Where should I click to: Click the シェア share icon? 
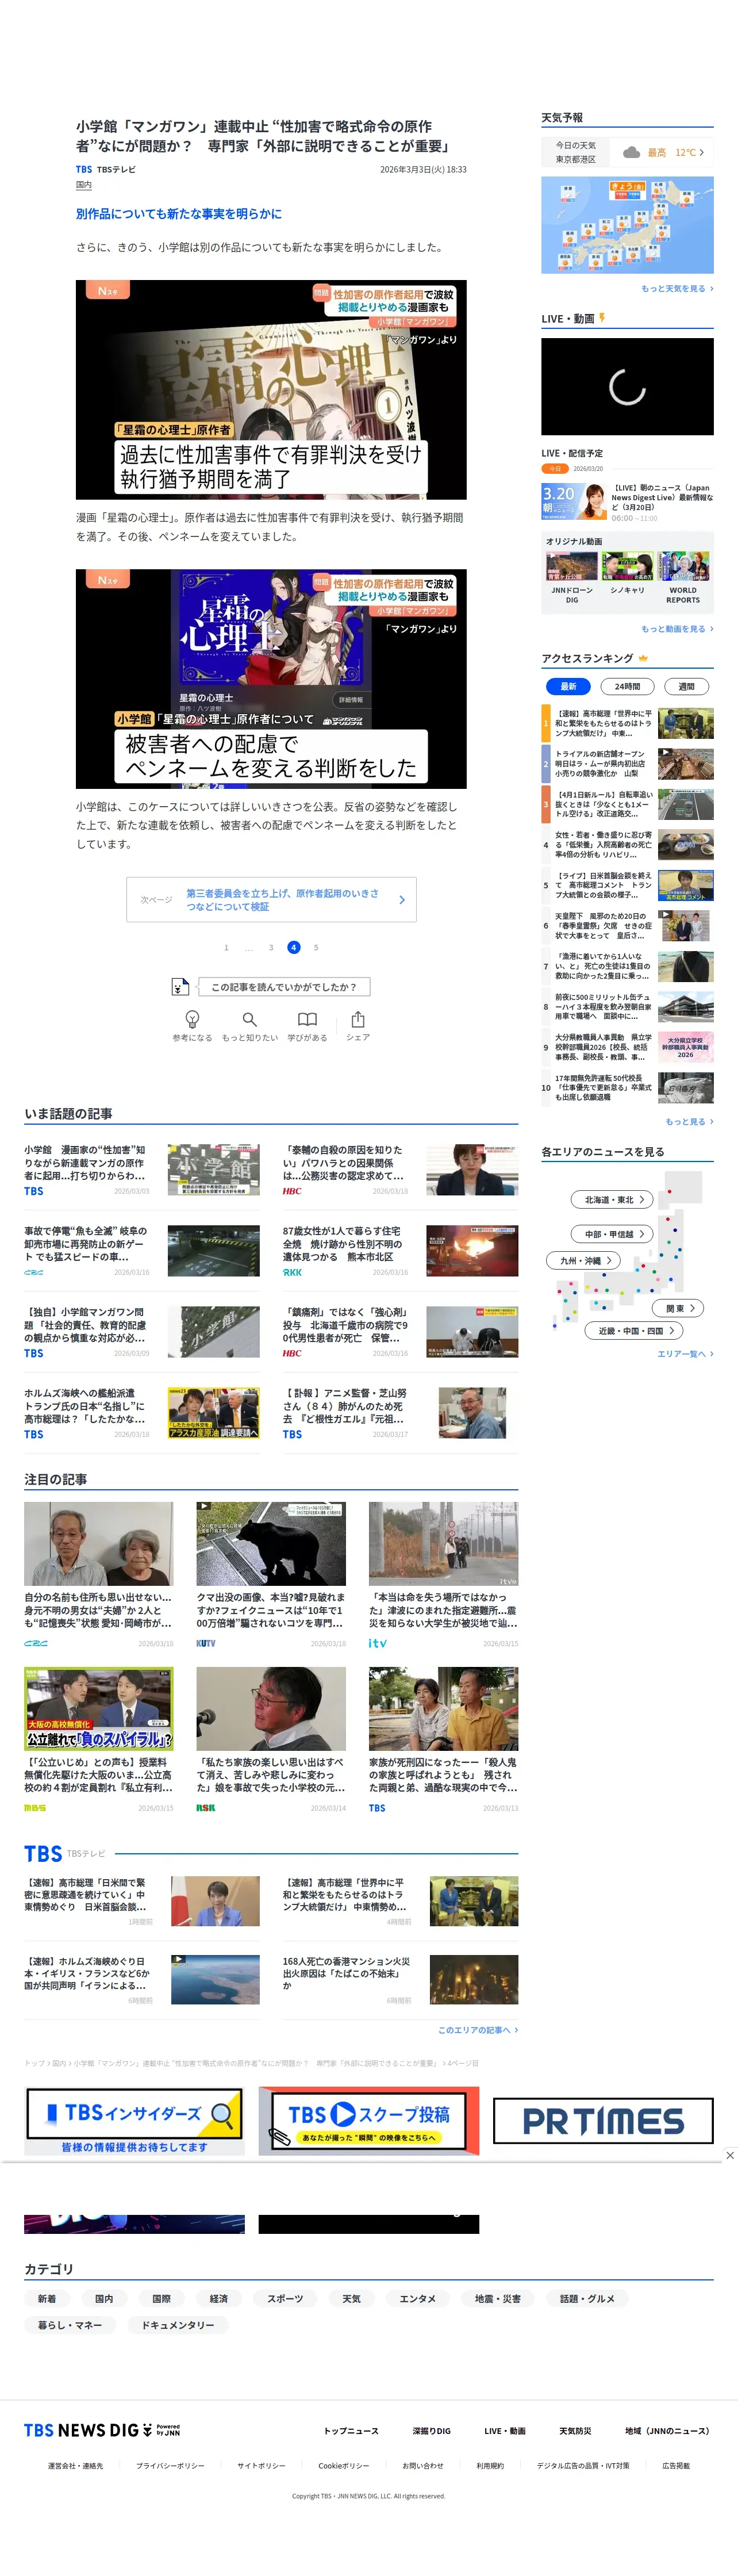coord(358,1018)
